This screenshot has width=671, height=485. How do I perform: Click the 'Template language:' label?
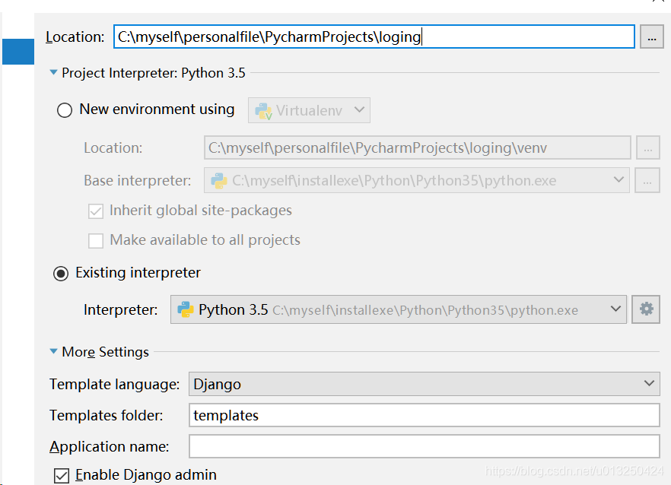pyautogui.click(x=114, y=384)
